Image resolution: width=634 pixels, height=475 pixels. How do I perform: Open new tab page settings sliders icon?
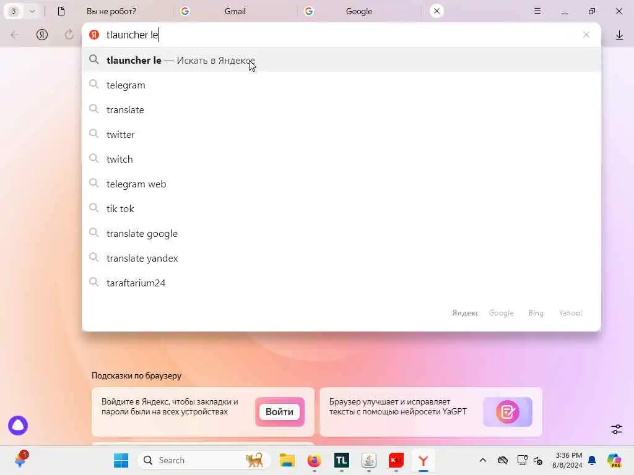click(x=617, y=429)
